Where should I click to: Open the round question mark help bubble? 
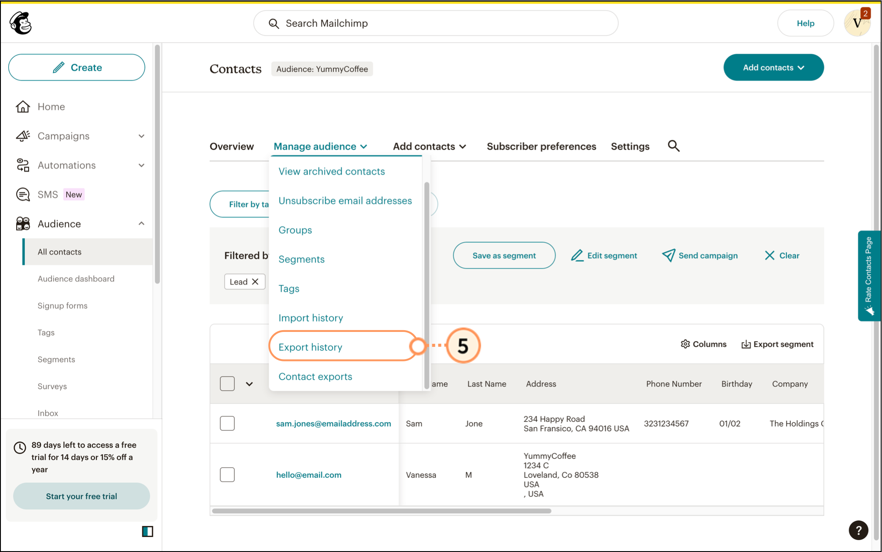[x=858, y=530]
